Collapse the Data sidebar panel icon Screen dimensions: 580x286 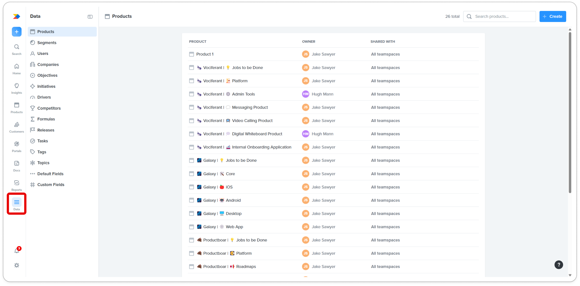[90, 17]
